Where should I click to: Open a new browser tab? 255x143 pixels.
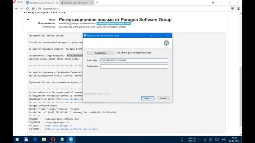pyautogui.click(x=97, y=3)
